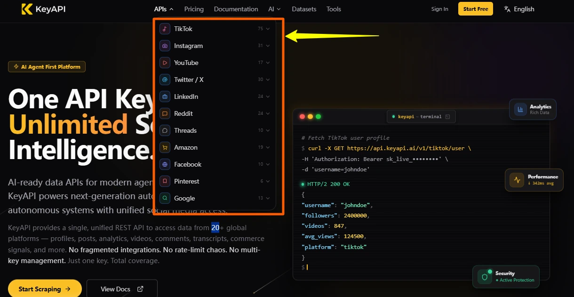The width and height of the screenshot is (574, 297).
Task: Open the Pricing page
Action: pyautogui.click(x=194, y=9)
